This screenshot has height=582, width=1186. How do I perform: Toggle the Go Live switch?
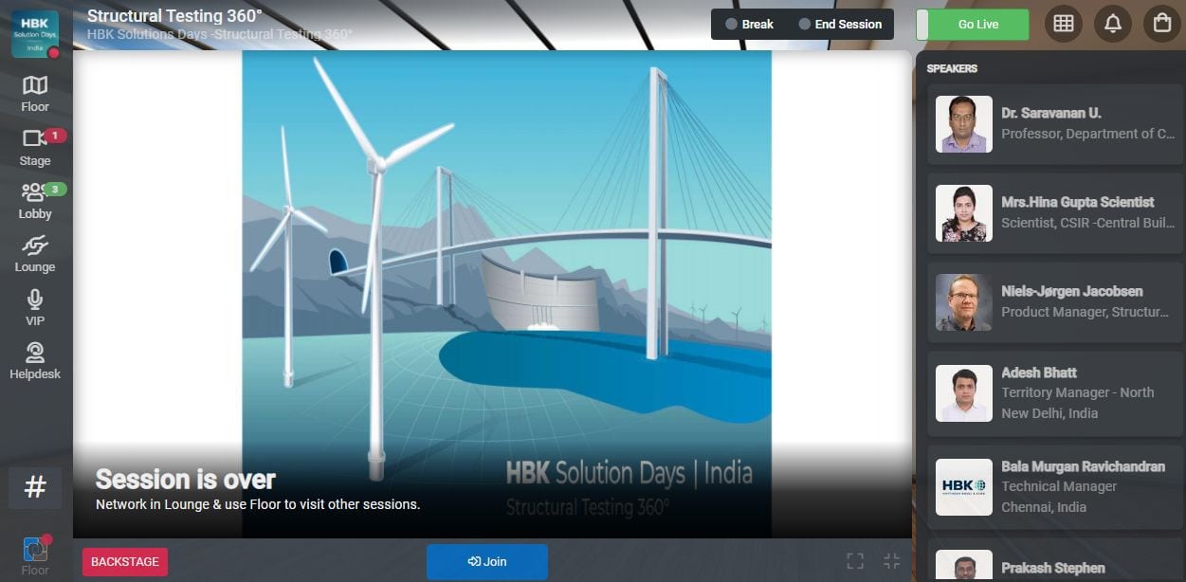click(x=972, y=25)
